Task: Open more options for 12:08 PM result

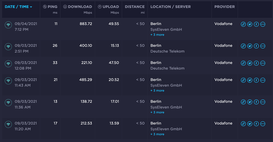Action: click(x=263, y=63)
